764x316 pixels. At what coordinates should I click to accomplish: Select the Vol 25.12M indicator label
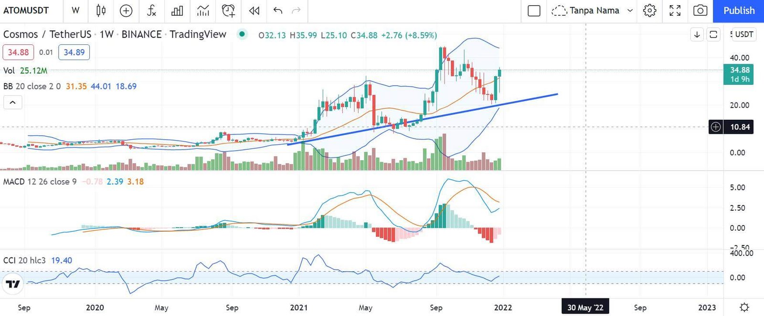click(x=25, y=71)
